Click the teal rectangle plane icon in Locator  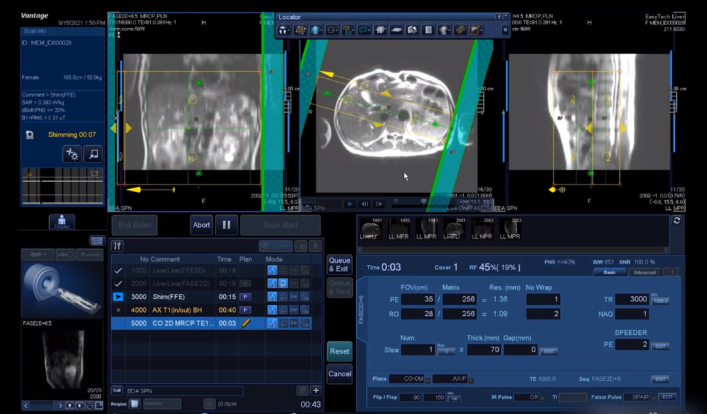pos(364,30)
